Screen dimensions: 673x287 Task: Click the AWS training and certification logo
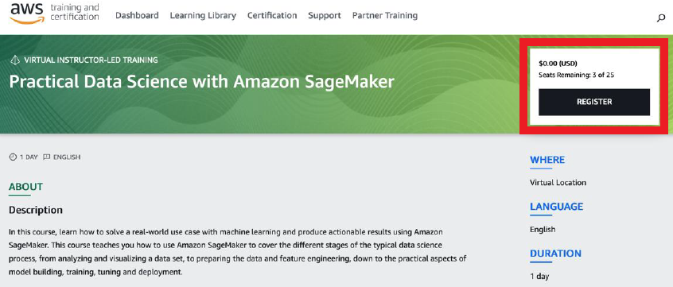click(55, 14)
